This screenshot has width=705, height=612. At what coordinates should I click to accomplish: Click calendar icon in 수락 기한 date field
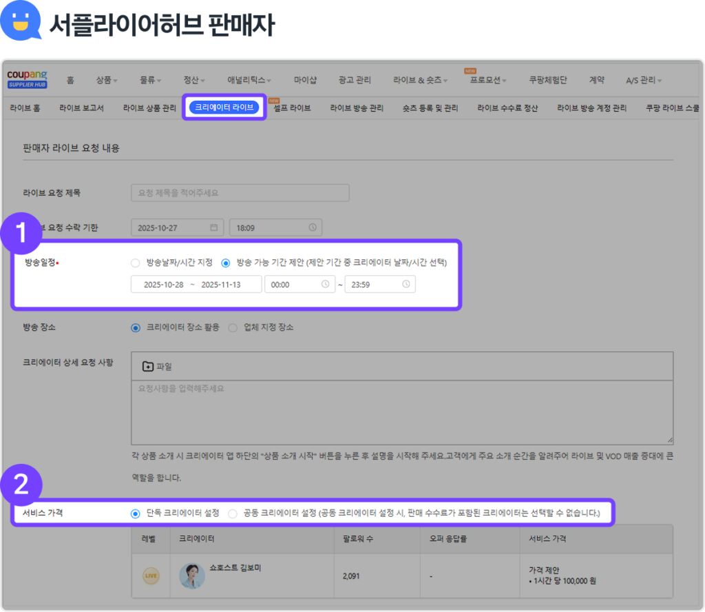tap(213, 227)
